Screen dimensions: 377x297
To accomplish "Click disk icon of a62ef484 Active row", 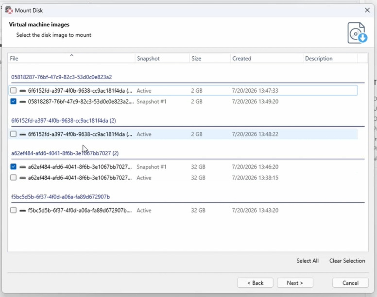I will pos(23,178).
